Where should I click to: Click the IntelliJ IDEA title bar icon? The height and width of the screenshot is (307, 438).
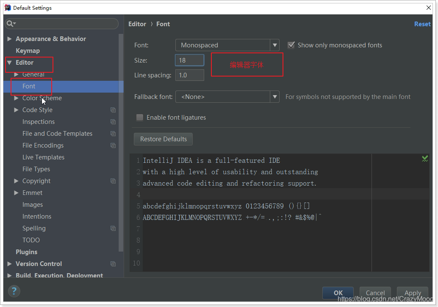(x=8, y=8)
